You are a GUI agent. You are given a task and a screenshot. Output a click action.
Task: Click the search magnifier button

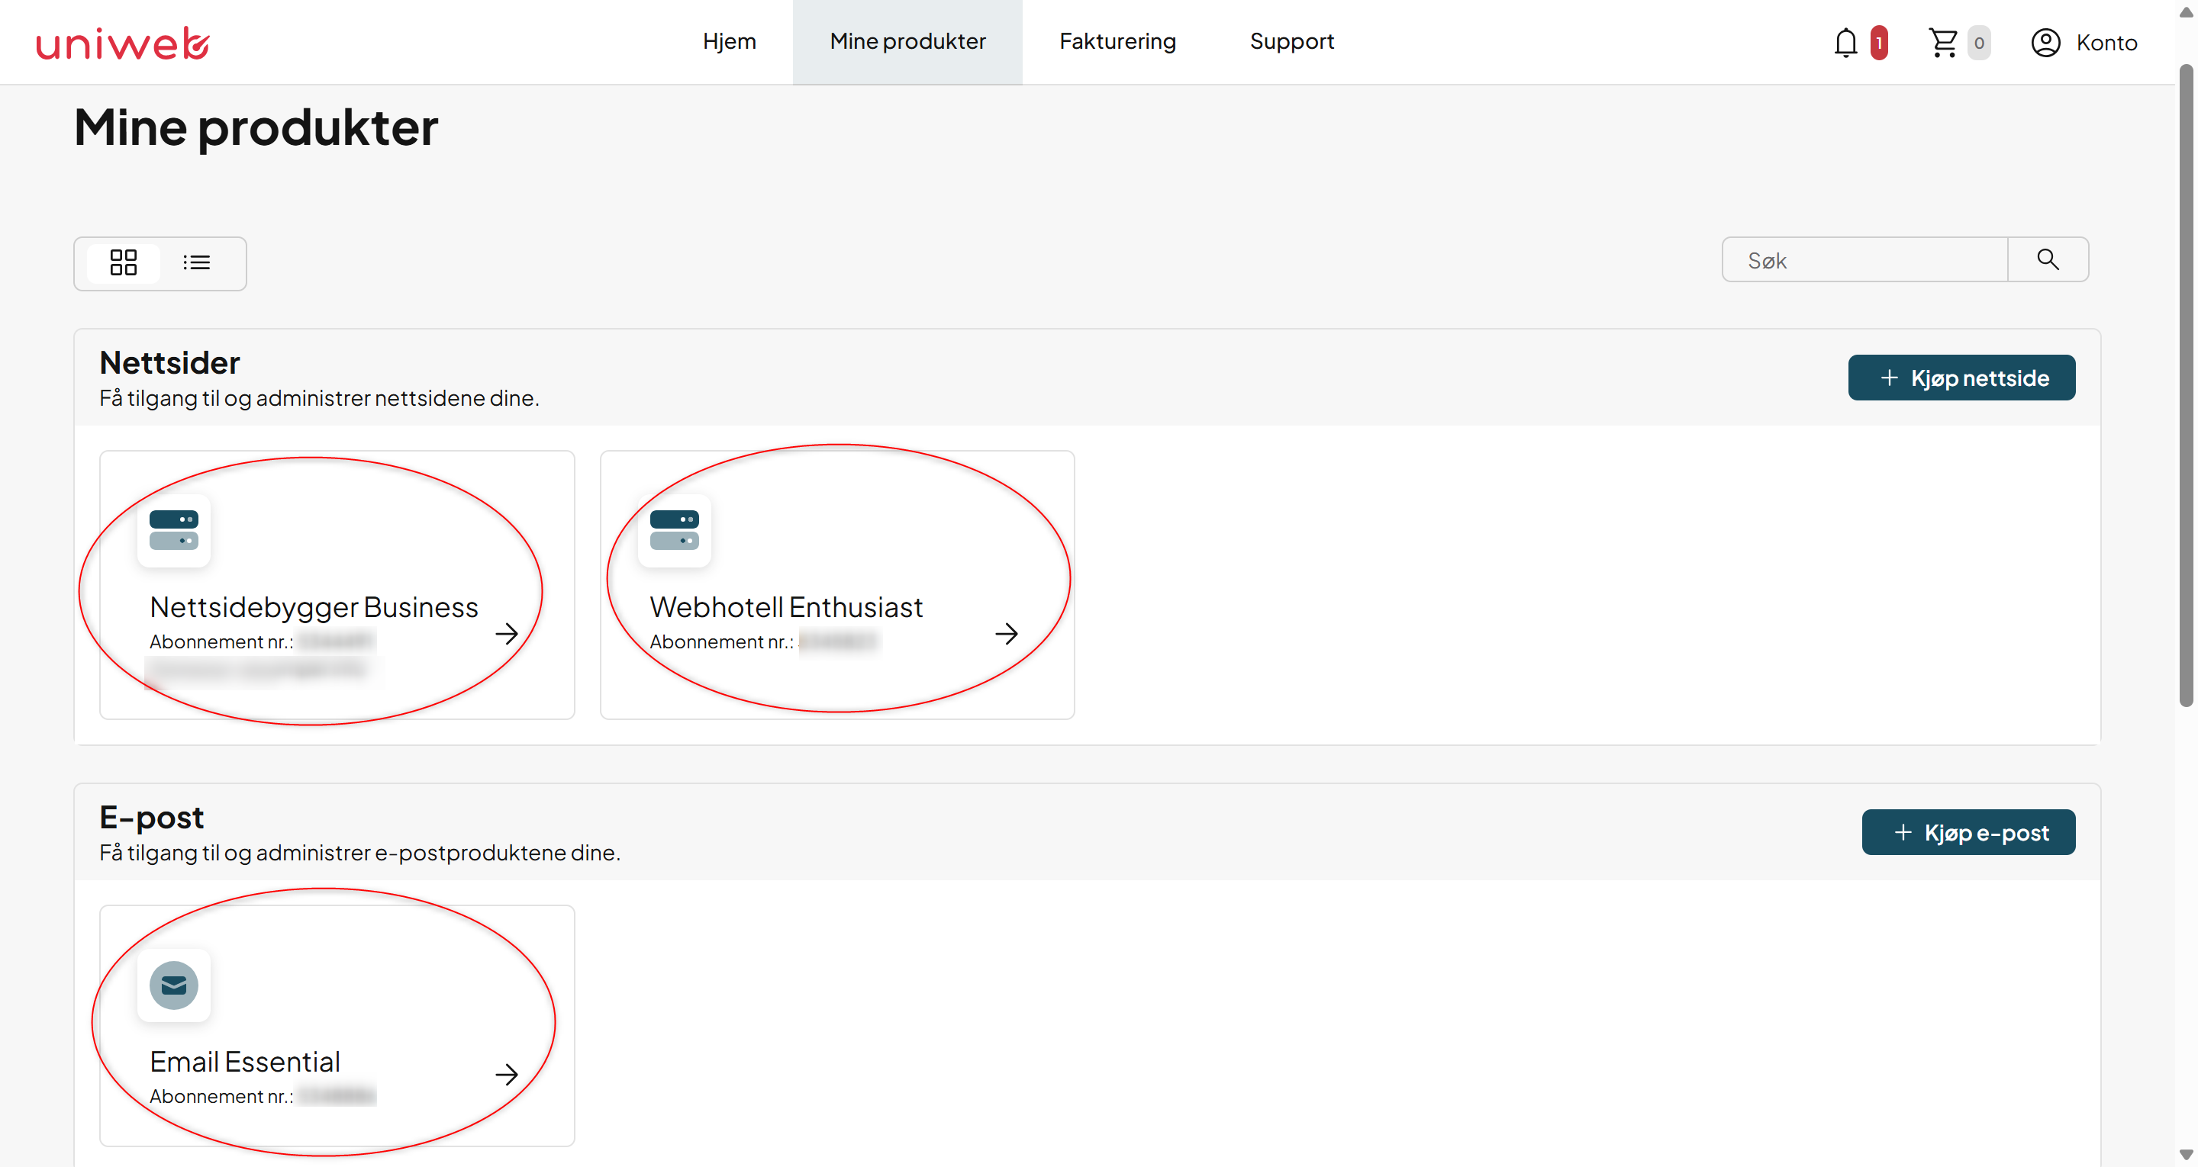click(x=2048, y=259)
